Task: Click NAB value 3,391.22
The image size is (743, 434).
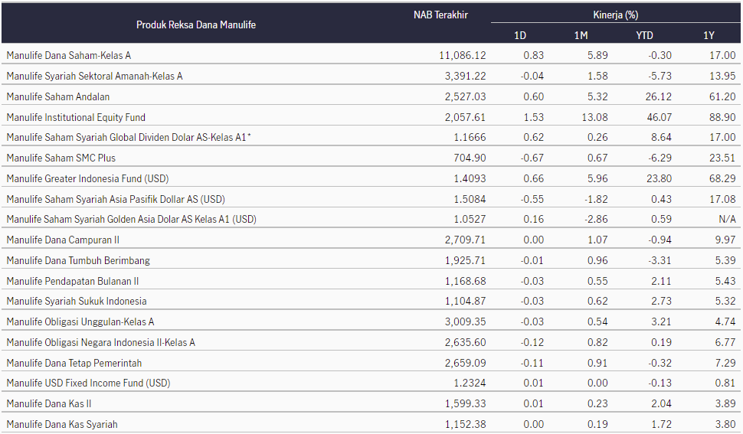Action: point(465,77)
